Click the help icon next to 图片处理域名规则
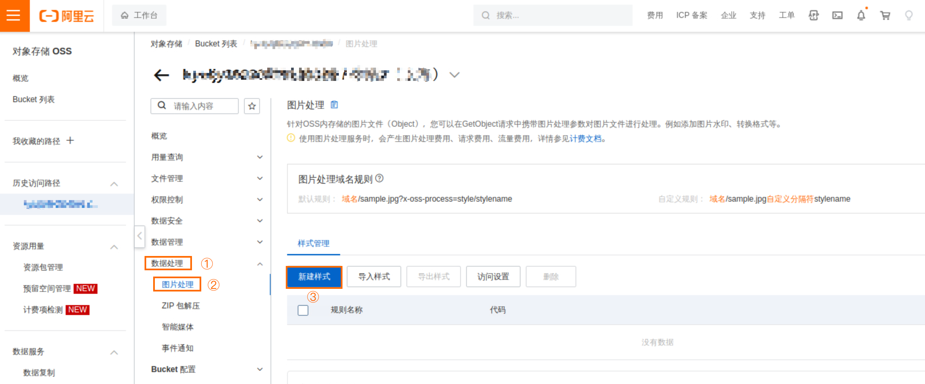Screen dimensions: 925x384 coord(379,178)
